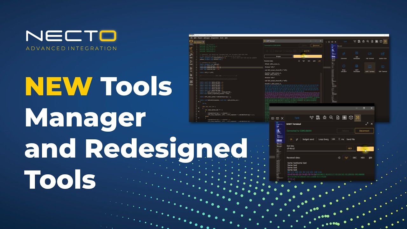This screenshot has width=407, height=229.
Task: Toggle LF option in enlarged UART Terminal
Action: pos(297,139)
